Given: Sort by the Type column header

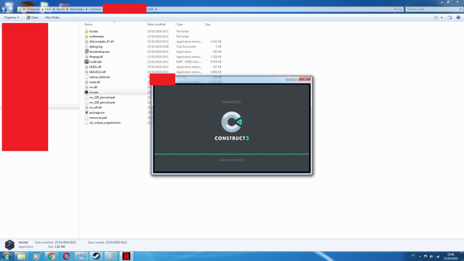Looking at the screenshot, I should coord(180,24).
